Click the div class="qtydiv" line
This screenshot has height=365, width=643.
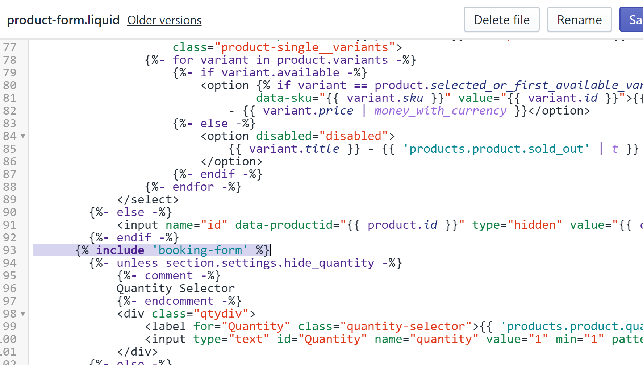(x=186, y=314)
